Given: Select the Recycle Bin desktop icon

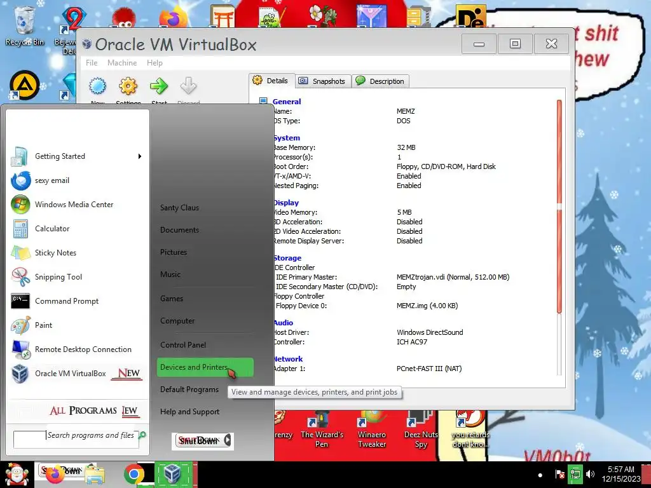Looking at the screenshot, I should pyautogui.click(x=24, y=25).
